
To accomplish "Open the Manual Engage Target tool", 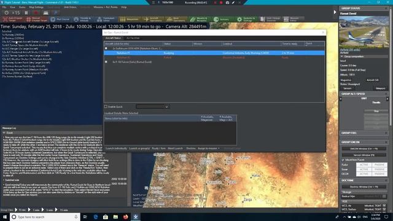I will tap(37, 19).
